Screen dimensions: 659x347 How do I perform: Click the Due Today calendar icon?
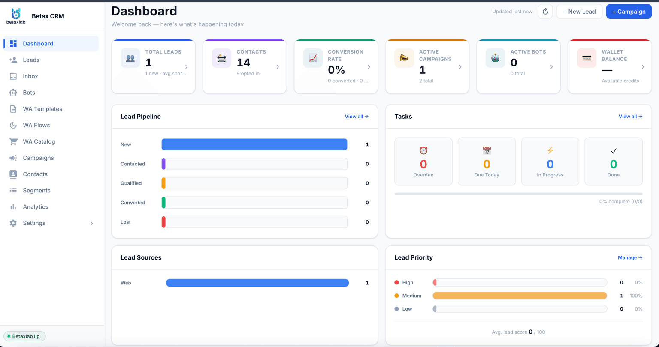[487, 150]
